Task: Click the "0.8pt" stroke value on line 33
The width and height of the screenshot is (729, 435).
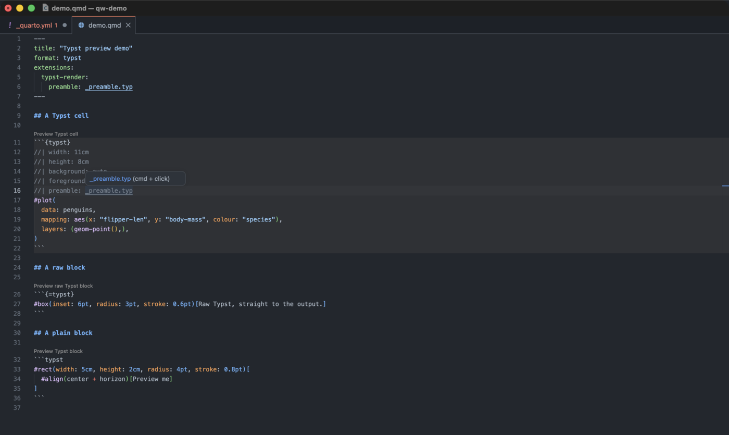Action: coord(233,369)
